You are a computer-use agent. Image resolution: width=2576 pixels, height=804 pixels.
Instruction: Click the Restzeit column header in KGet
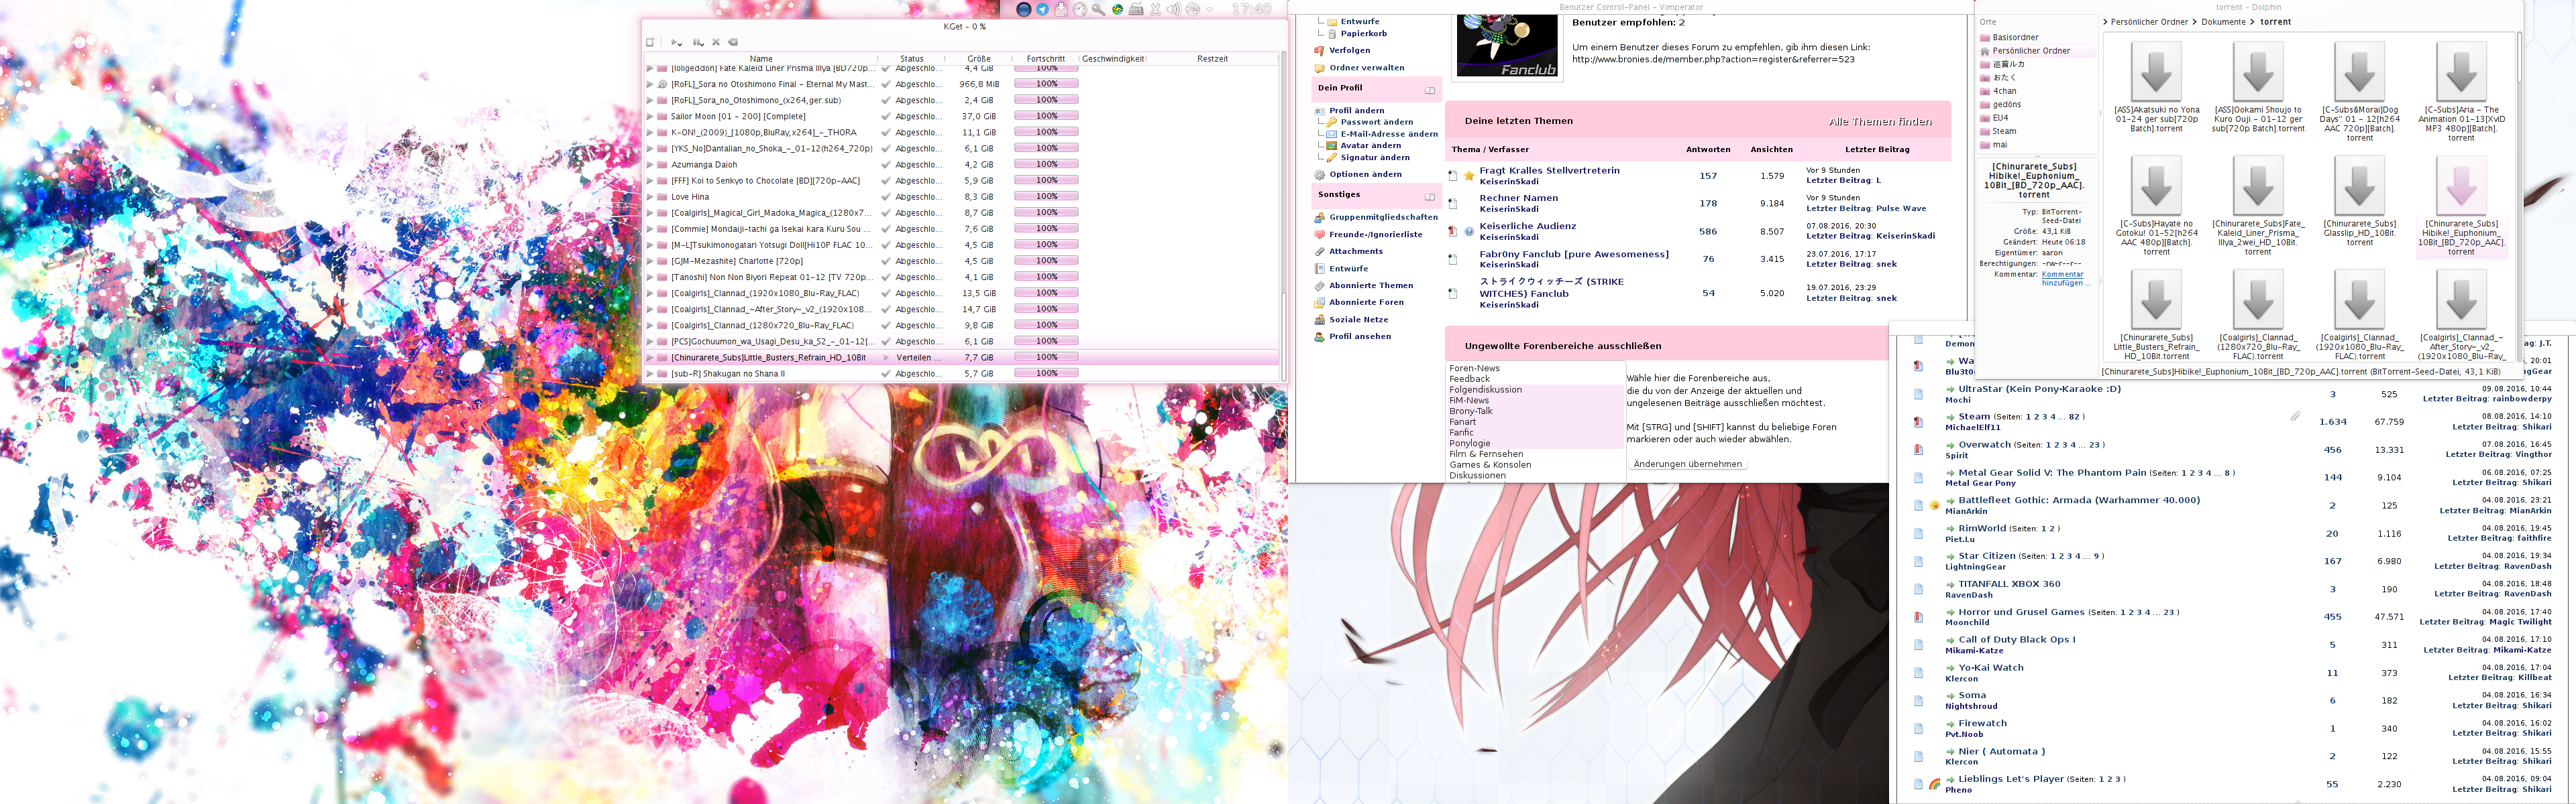pyautogui.click(x=1212, y=59)
